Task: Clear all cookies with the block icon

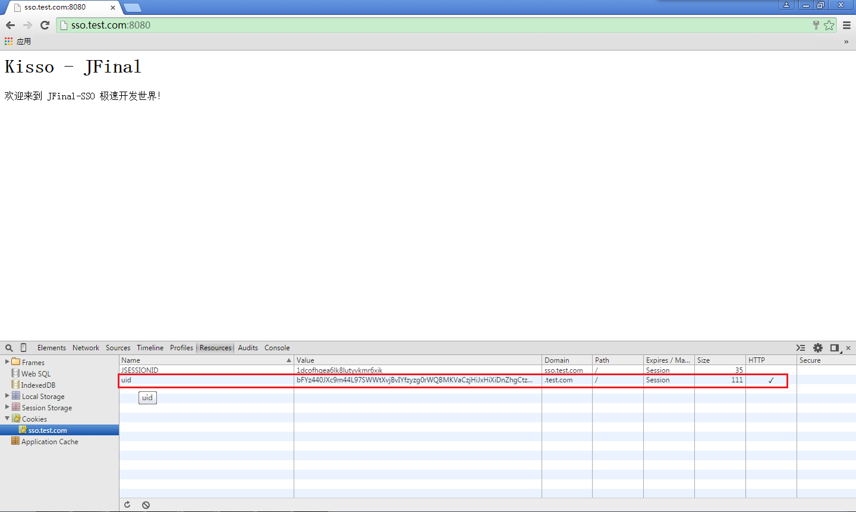Action: [x=146, y=505]
